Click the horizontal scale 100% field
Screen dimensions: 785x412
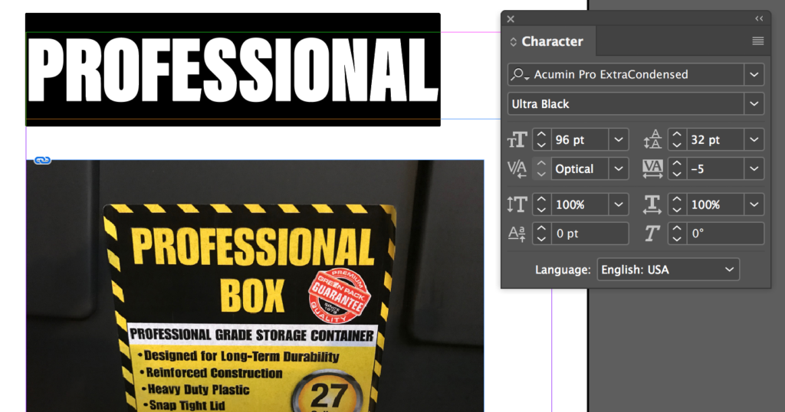[x=715, y=204]
